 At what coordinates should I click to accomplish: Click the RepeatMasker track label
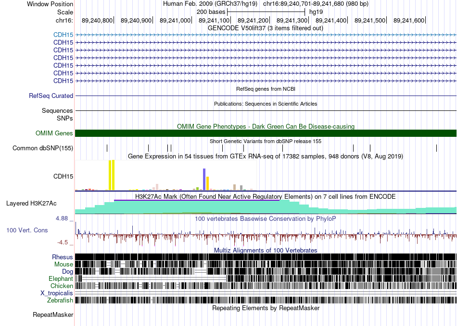pyautogui.click(x=53, y=314)
